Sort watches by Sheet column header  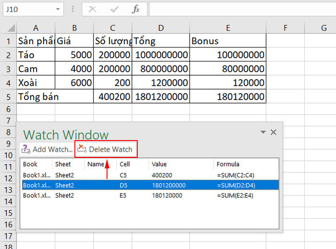click(68, 164)
